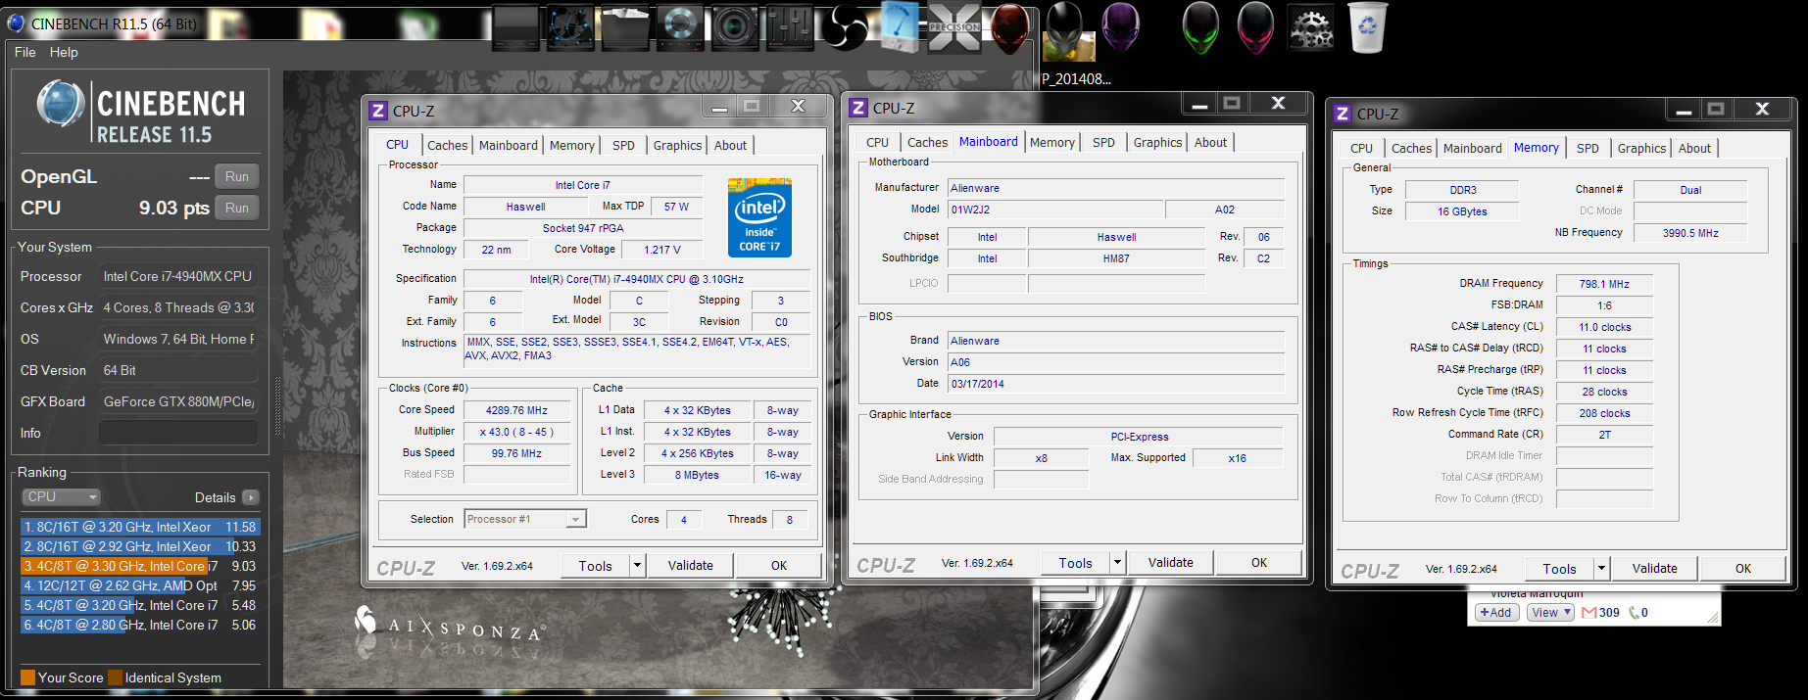Click the BIOS Version field A06
The width and height of the screenshot is (1808, 700).
(x=1116, y=362)
